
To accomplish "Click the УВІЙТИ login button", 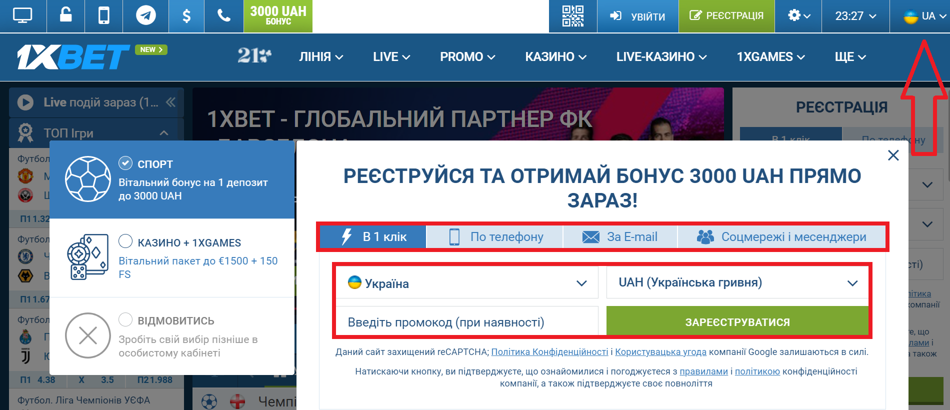I will (637, 16).
